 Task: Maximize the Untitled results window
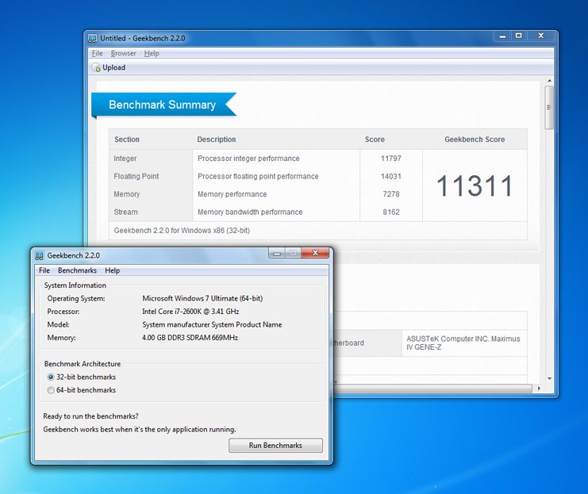click(518, 36)
